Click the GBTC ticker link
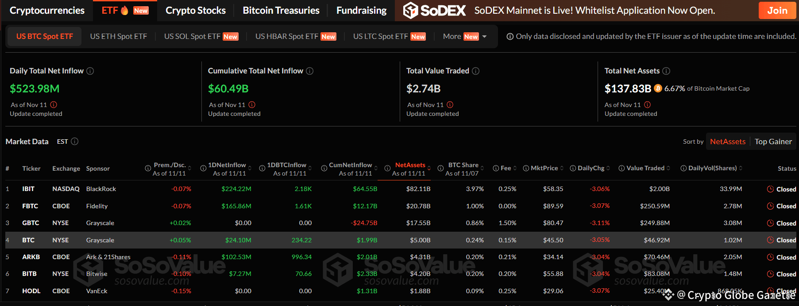 (x=31, y=223)
